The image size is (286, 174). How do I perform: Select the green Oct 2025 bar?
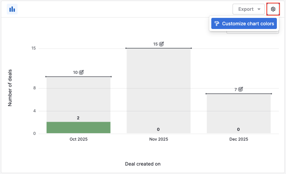pos(78,127)
